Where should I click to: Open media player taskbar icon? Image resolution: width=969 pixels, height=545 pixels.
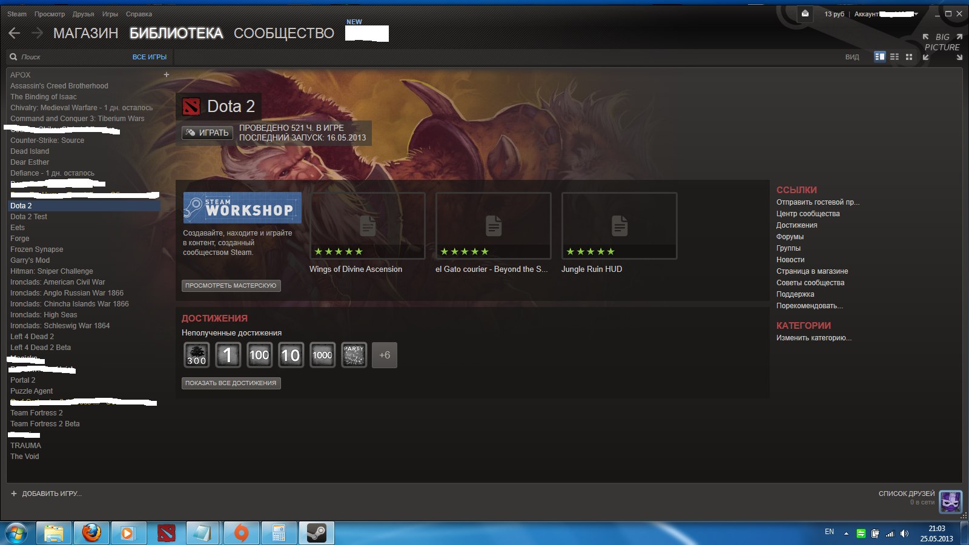pos(128,533)
